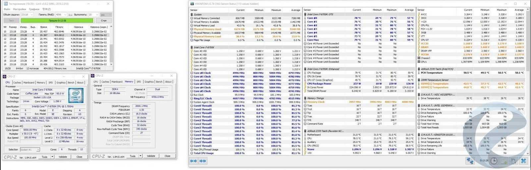The image size is (531, 170).
Task: Click Close button in right CPU-Z window
Action: coord(167,156)
